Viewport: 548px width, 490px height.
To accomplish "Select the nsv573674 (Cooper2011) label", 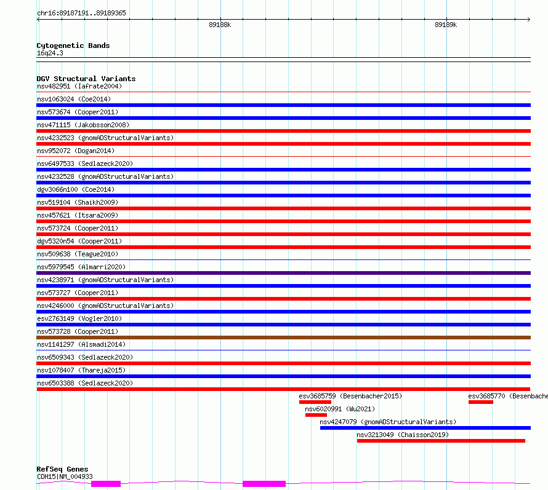I will point(78,112).
